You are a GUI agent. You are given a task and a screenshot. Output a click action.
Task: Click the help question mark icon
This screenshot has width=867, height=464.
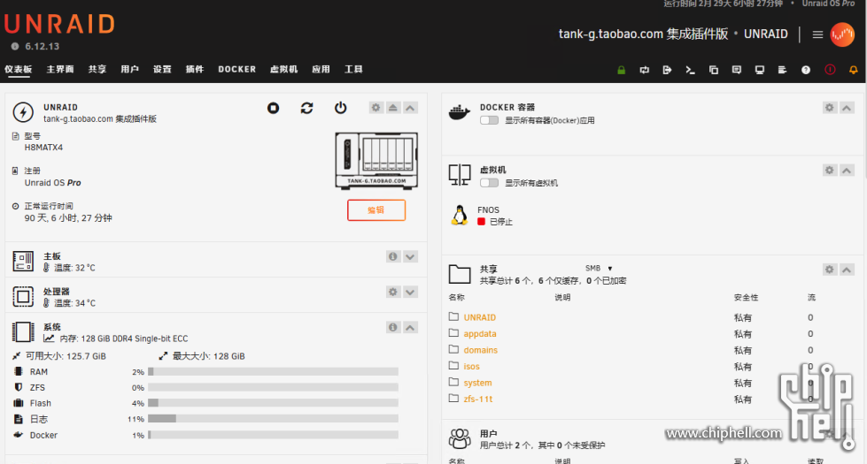click(x=806, y=70)
